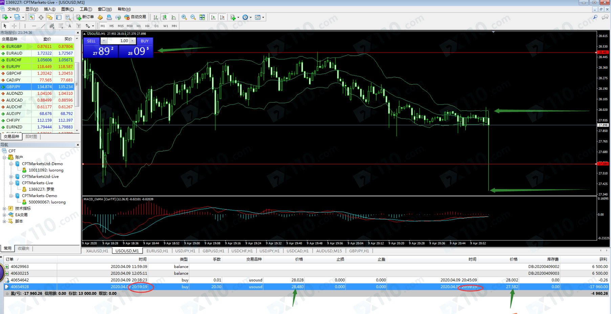Viewport: 611px width, 314px height.
Task: Open the Profiles toolbar icon
Action: pos(17,17)
